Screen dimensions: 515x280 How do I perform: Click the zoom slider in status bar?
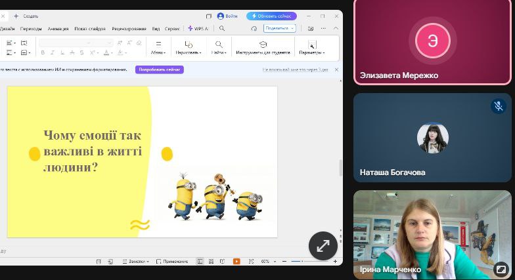pos(302,261)
